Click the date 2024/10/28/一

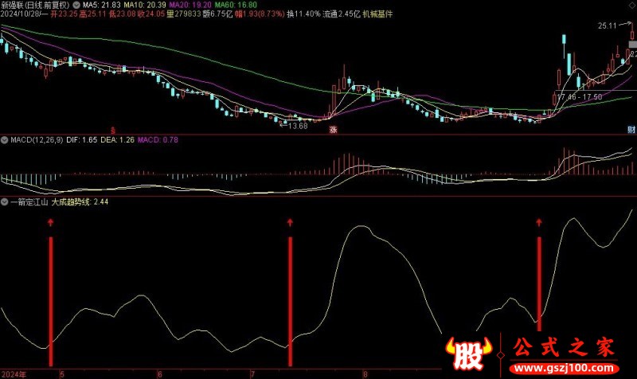pos(25,14)
